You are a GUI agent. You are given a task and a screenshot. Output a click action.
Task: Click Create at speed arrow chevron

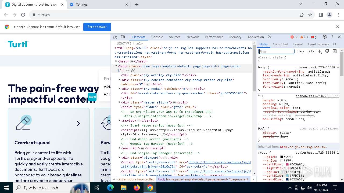tap(78, 123)
